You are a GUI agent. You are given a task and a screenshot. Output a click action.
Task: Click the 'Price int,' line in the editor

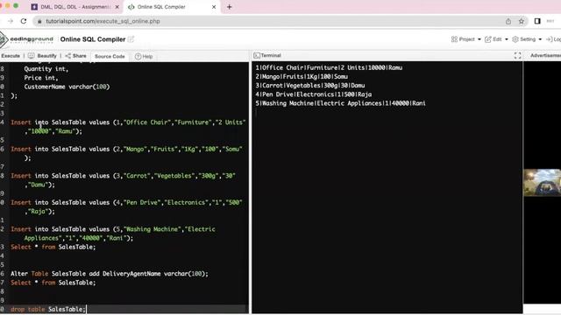tap(41, 78)
